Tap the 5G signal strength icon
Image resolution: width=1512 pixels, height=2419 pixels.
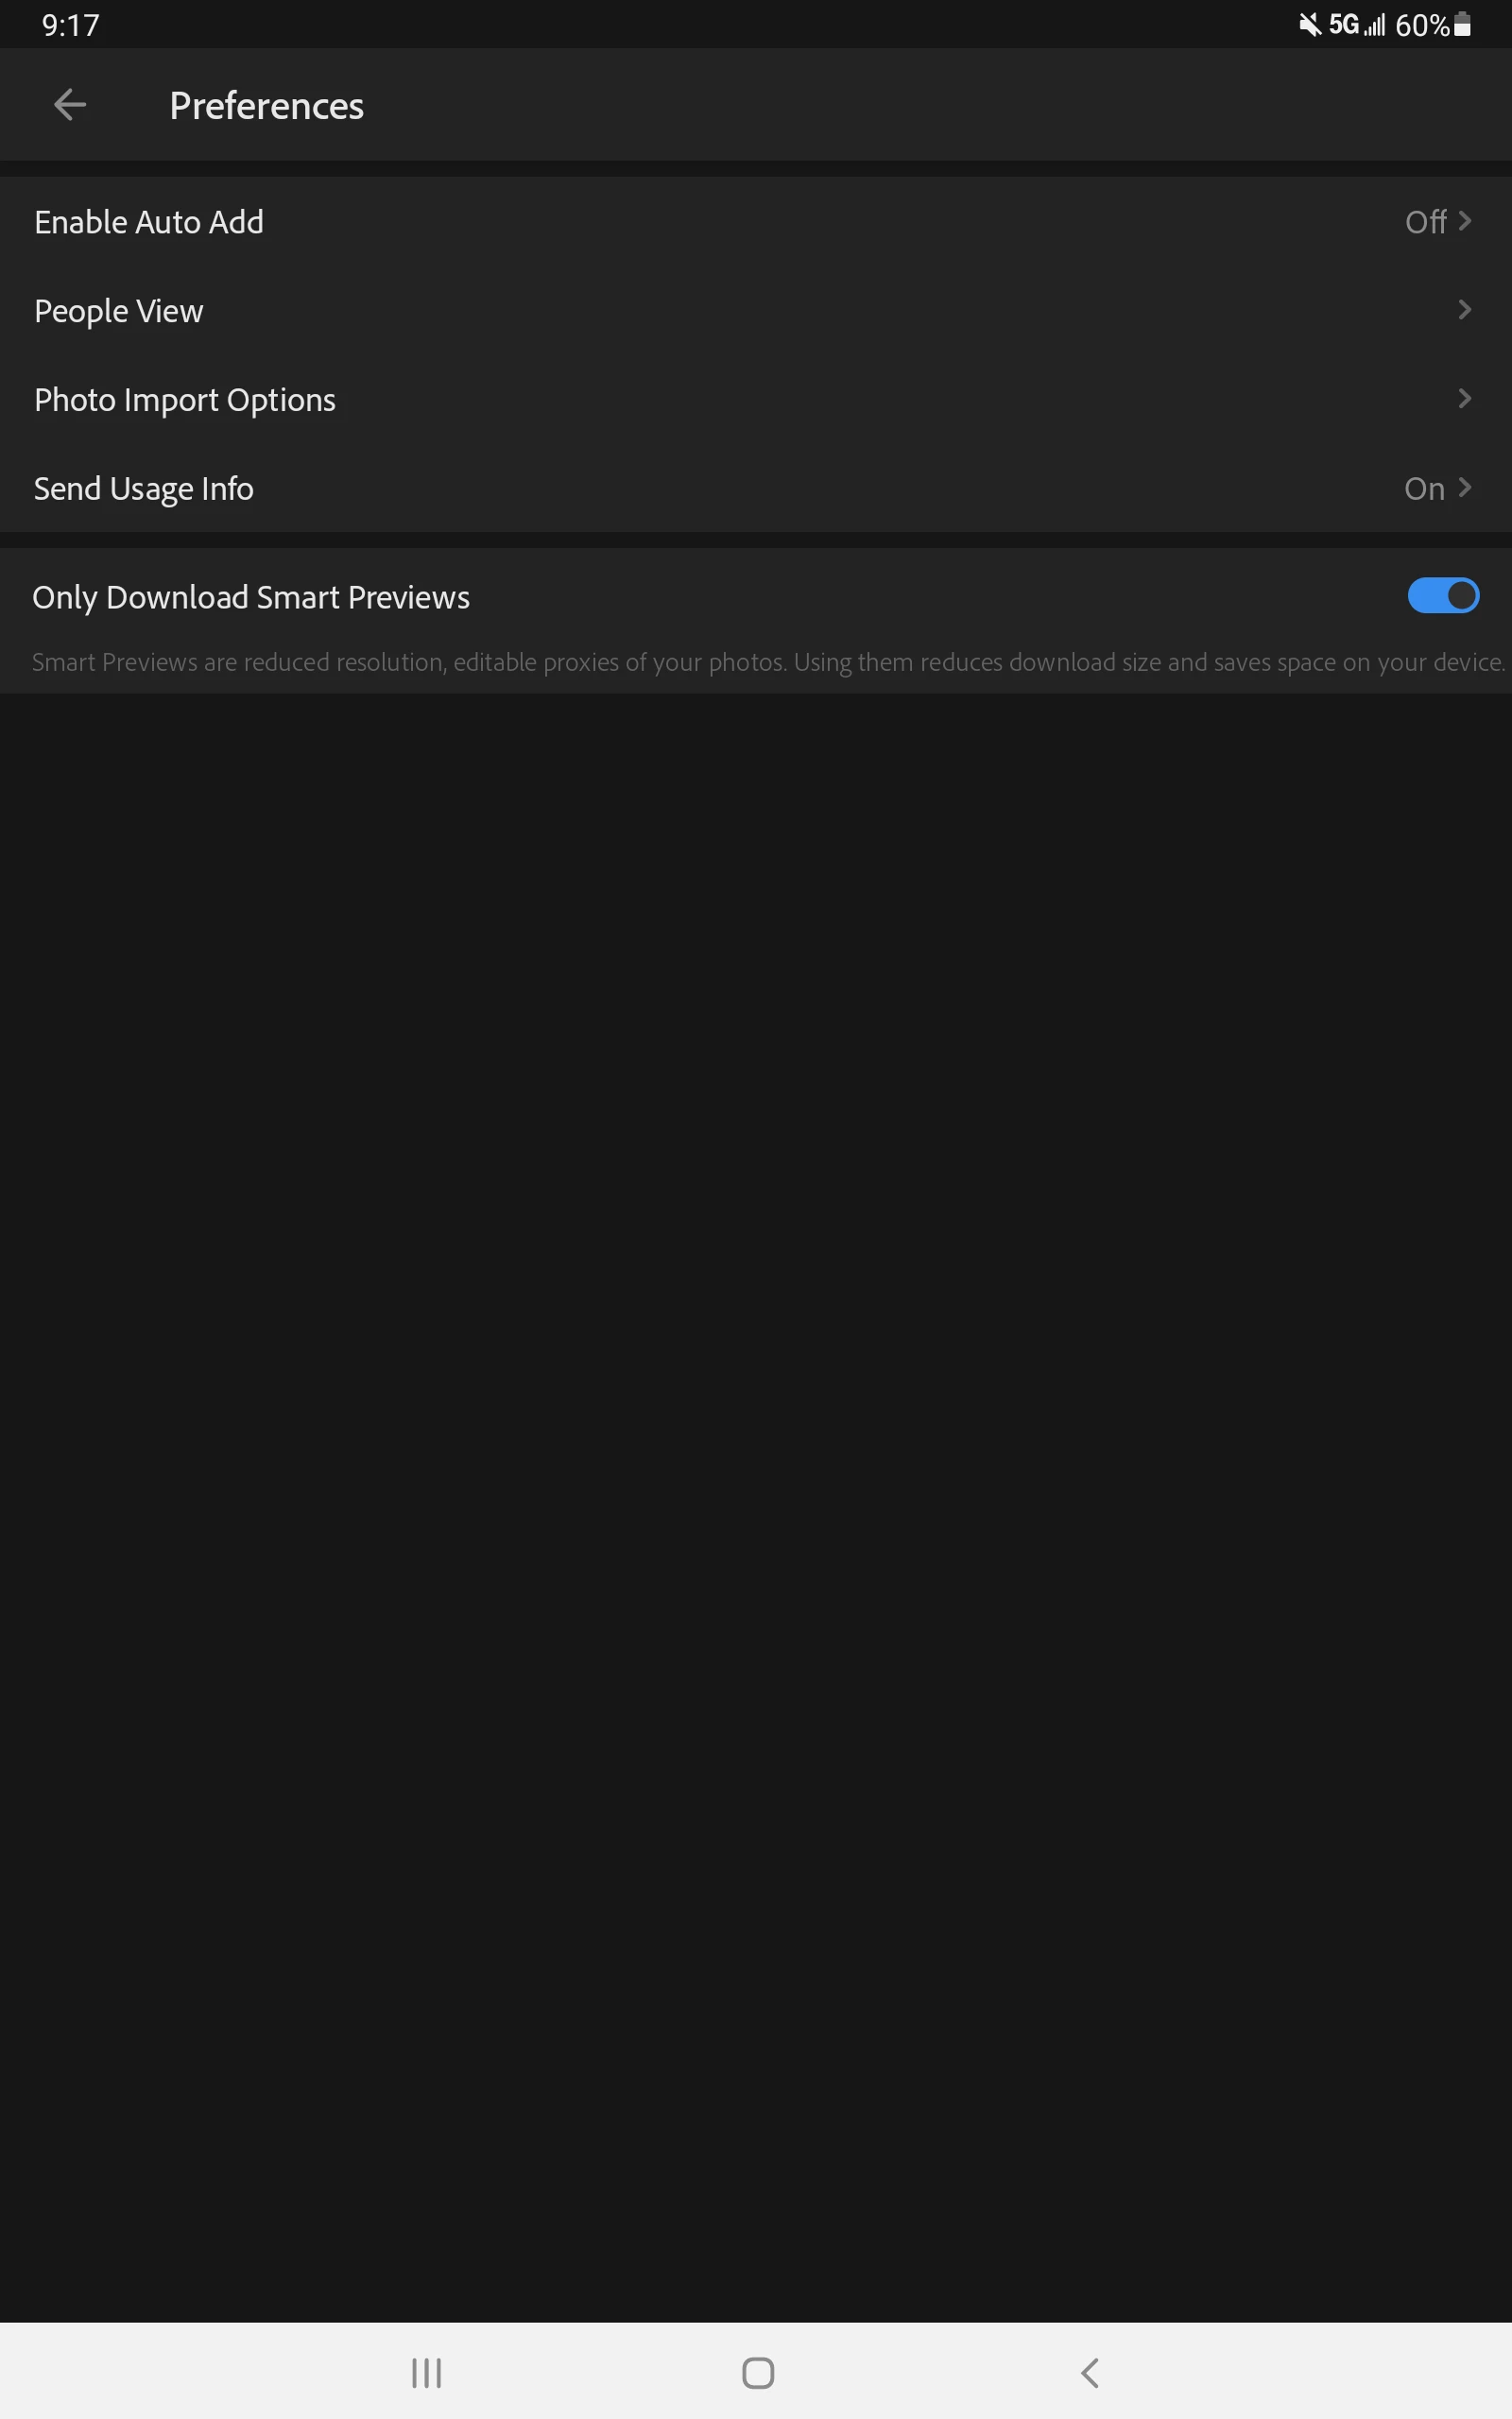[x=1357, y=24]
